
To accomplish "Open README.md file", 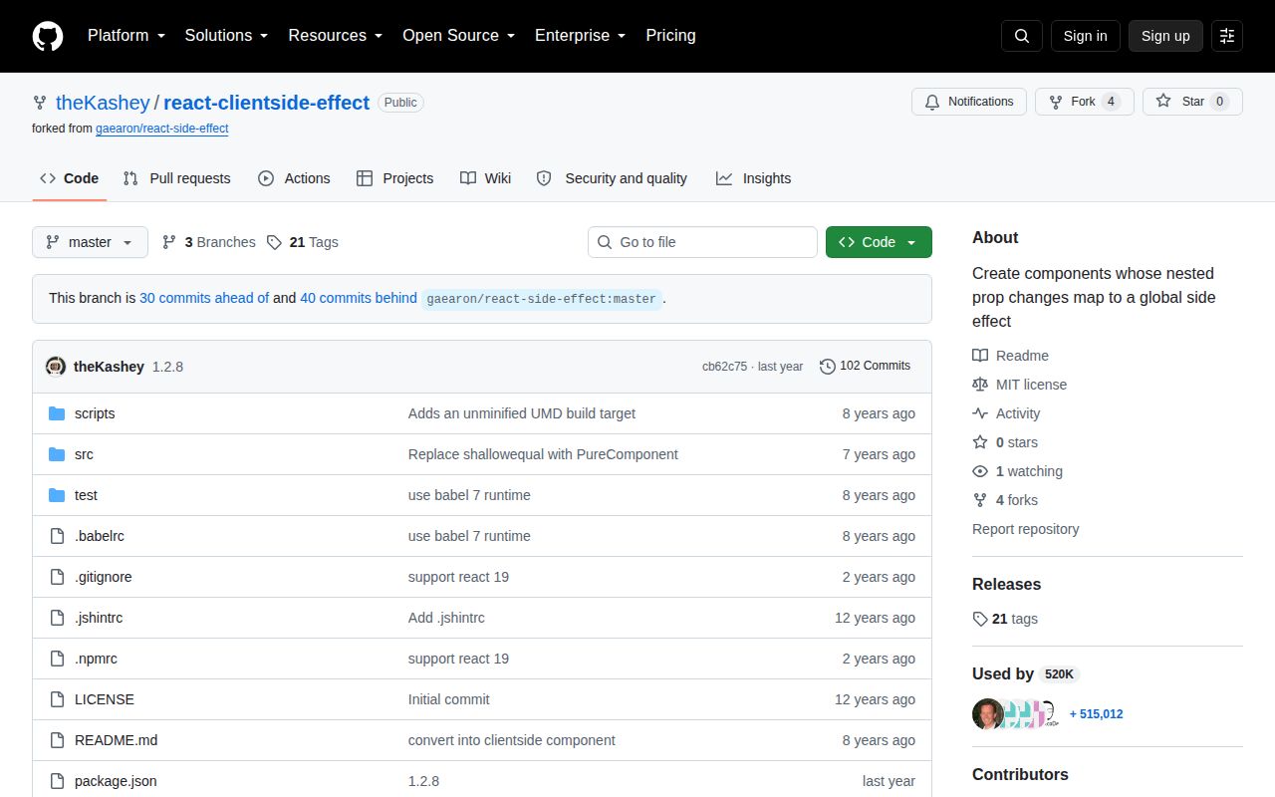I will [116, 740].
